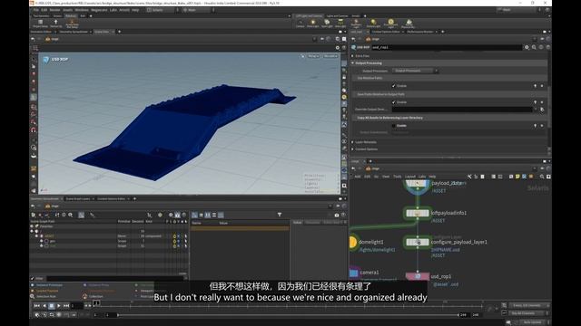This screenshot has height=326, width=581.
Task: Switch to the Geometry Spreadsheet tab above viewport
Action: [x=74, y=32]
